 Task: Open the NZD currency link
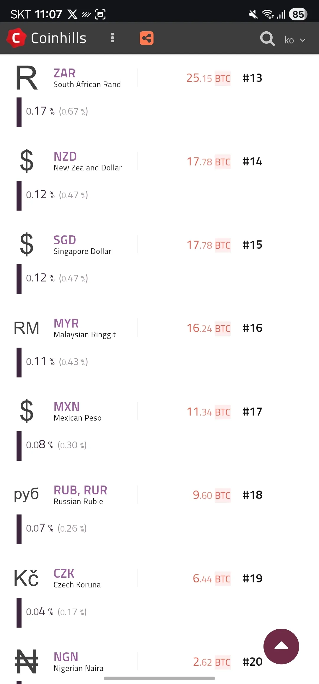(65, 157)
